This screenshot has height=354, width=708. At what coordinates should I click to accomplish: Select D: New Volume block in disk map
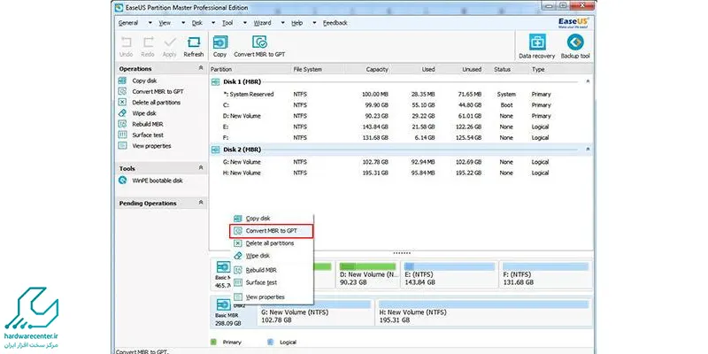(367, 274)
